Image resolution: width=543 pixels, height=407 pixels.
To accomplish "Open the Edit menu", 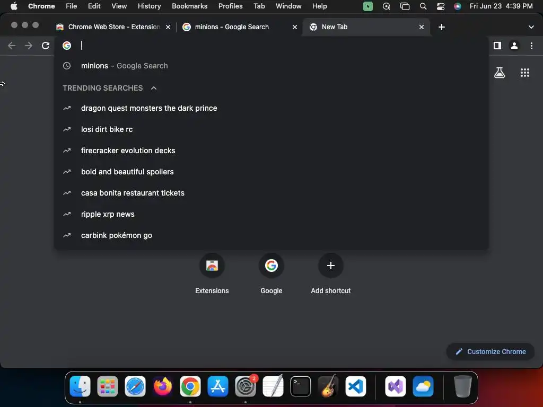I will point(94,6).
